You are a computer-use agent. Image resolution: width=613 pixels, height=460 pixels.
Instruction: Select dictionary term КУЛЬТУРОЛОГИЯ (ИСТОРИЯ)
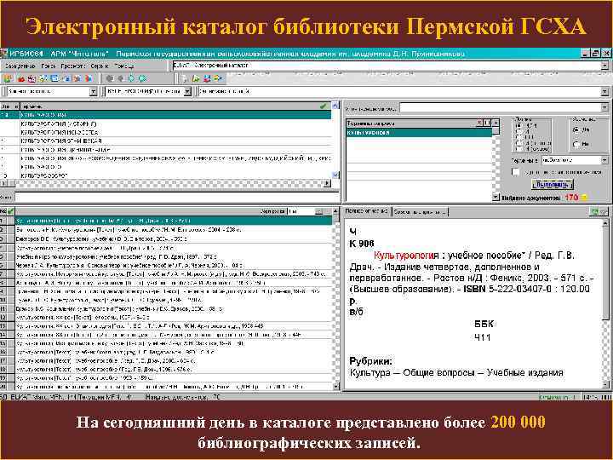pyautogui.click(x=175, y=124)
